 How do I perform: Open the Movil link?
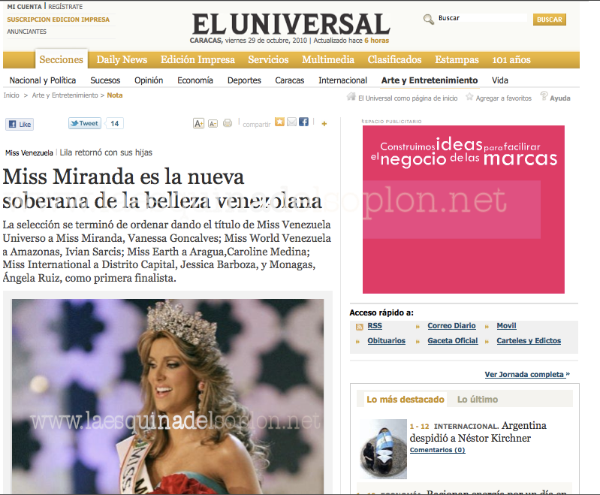pos(506,326)
